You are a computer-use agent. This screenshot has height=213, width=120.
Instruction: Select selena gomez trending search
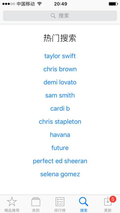coord(60,174)
